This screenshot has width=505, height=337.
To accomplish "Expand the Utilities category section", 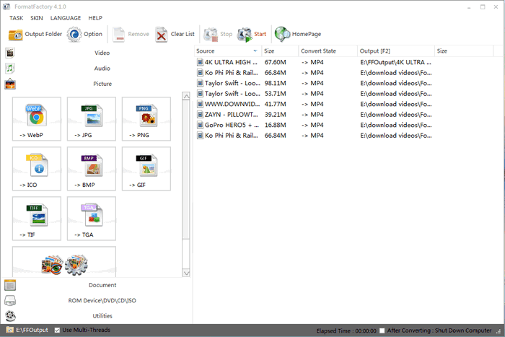I will pyautogui.click(x=102, y=316).
